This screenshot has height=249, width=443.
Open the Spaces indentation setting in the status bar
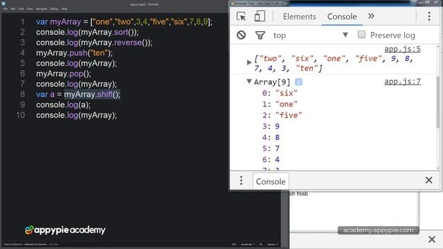click(272, 244)
